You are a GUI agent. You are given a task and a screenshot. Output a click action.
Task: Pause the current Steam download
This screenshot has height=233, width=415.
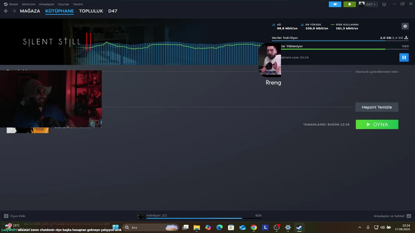404,58
